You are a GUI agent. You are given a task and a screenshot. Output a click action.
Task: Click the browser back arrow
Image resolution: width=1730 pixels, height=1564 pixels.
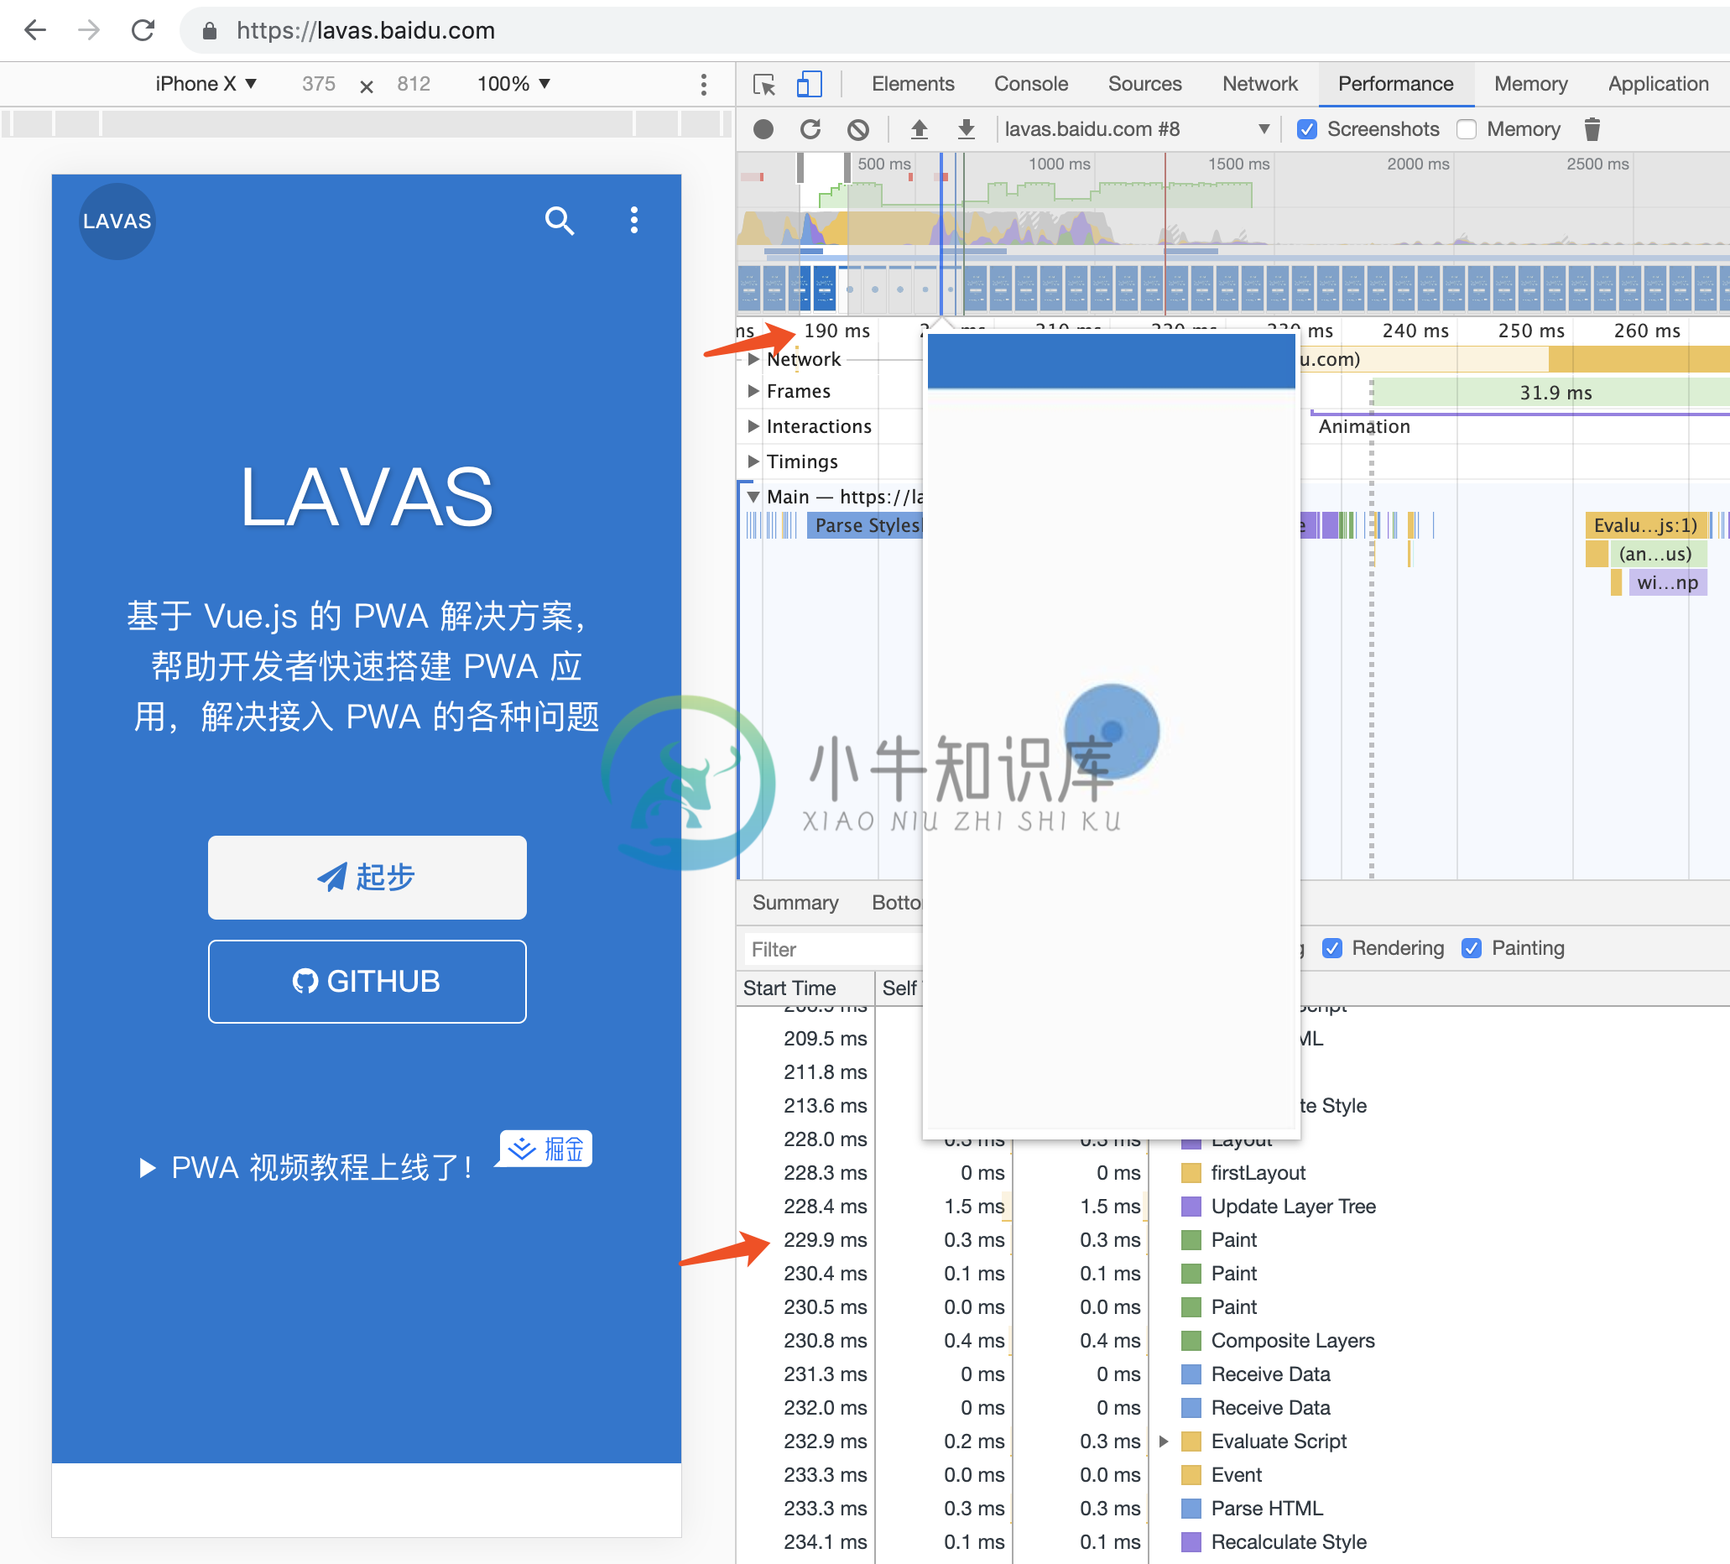point(34,31)
